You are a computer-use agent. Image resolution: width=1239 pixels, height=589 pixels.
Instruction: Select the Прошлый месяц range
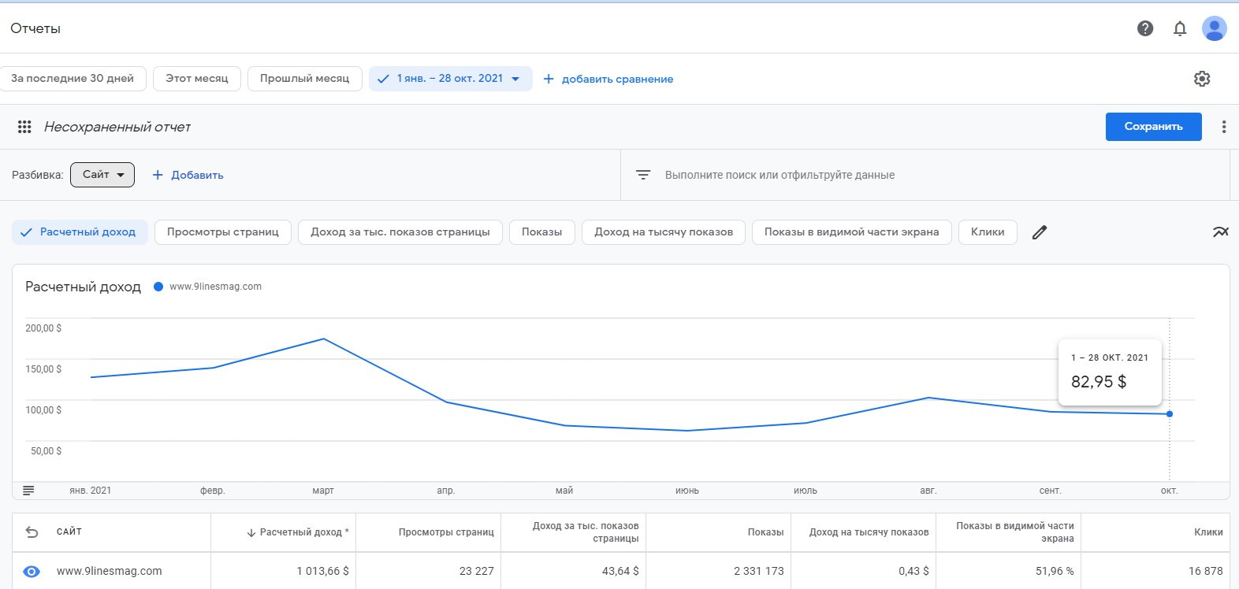point(304,79)
